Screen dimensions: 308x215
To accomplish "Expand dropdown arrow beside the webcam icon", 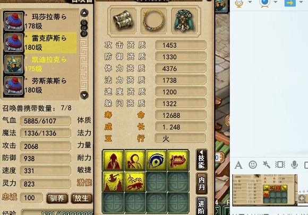I will pyautogui.click(x=276, y=2).
